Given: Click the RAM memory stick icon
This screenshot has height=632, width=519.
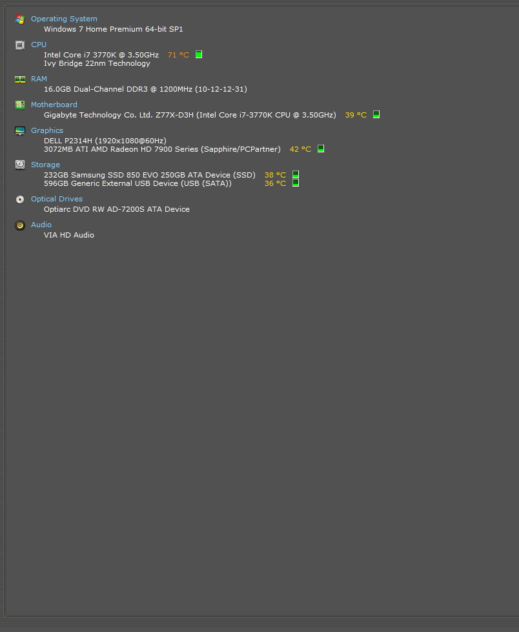Looking at the screenshot, I should tap(20, 79).
